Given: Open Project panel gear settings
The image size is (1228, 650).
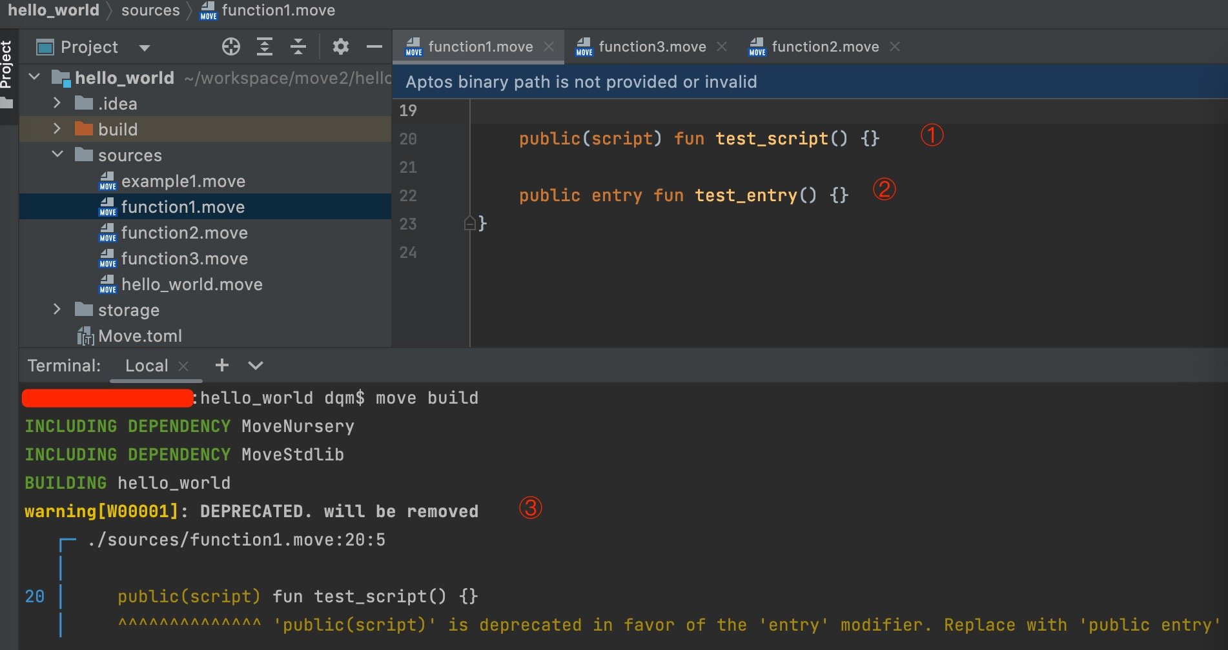Looking at the screenshot, I should point(341,46).
